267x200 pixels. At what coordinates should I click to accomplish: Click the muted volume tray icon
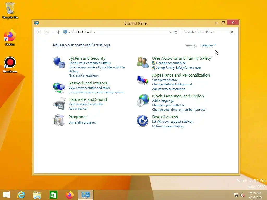(242, 195)
